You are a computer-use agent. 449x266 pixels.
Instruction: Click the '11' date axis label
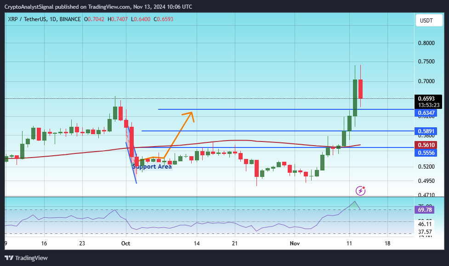coord(349,243)
